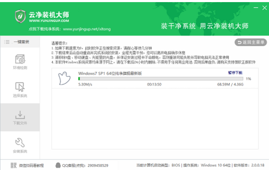Select the 选择系统 step icon

[20, 87]
